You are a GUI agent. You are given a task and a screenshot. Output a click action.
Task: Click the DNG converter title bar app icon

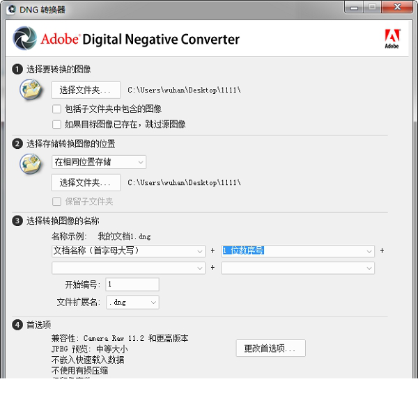pyautogui.click(x=11, y=10)
